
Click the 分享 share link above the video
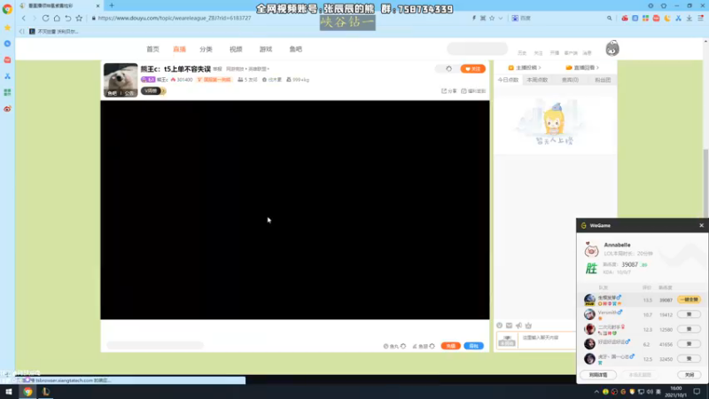click(x=449, y=91)
